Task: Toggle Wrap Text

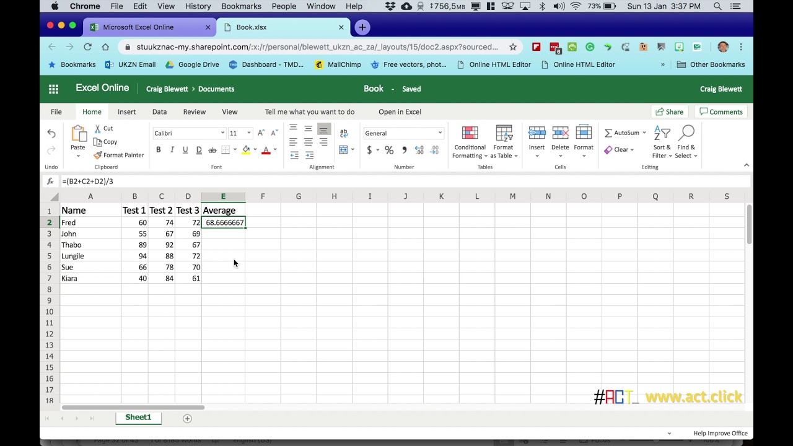Action: pos(344,133)
